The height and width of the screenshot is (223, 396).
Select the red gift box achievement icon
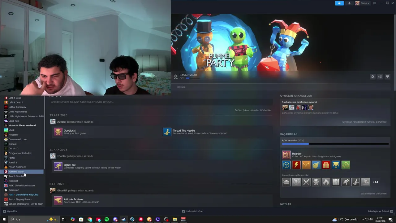click(x=326, y=165)
